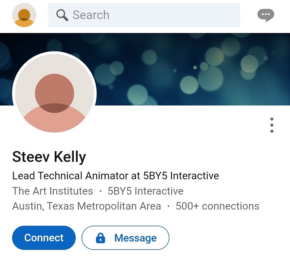Screen dimensions: 290x257
Task: Open 5BY5 Interactive in the school and company line
Action: (145, 191)
